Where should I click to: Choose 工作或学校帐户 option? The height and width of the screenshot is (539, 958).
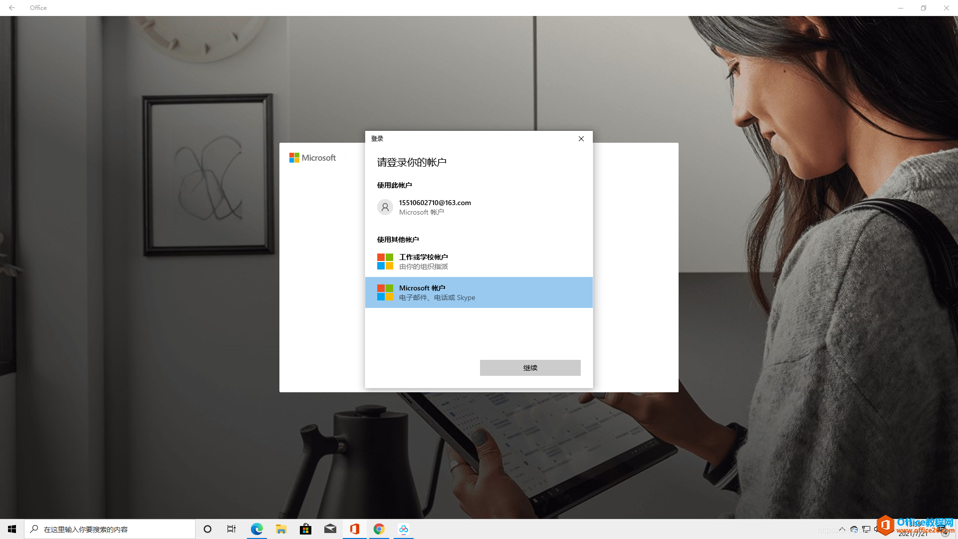click(x=479, y=262)
